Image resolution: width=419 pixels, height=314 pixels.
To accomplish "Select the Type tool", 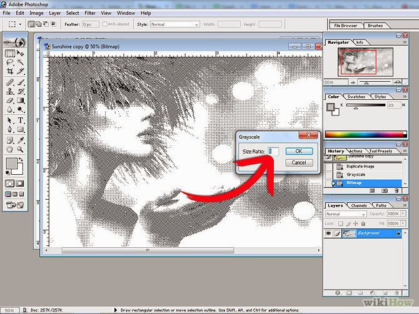I will click(20, 120).
